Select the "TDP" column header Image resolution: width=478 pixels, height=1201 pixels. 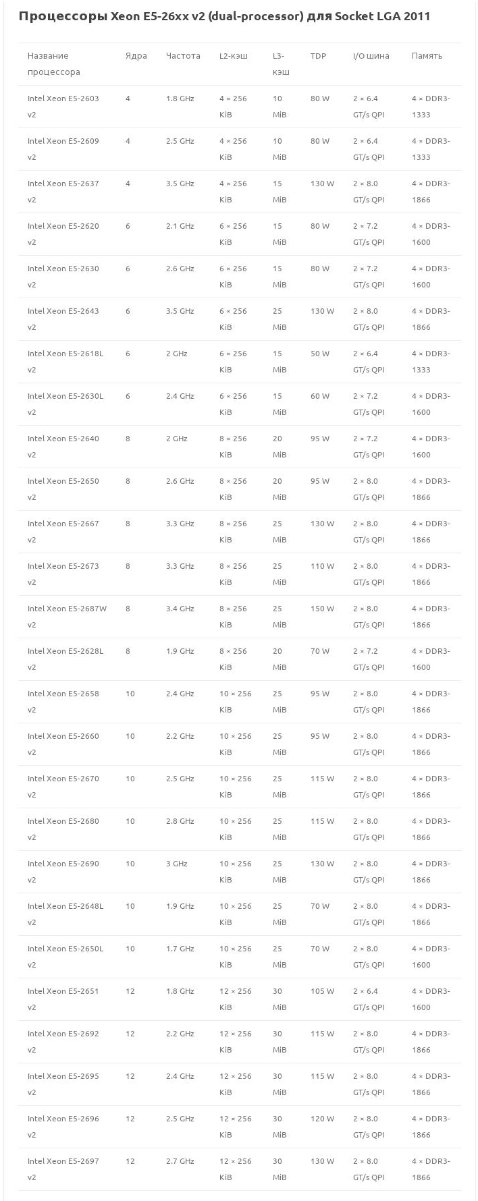tap(318, 56)
